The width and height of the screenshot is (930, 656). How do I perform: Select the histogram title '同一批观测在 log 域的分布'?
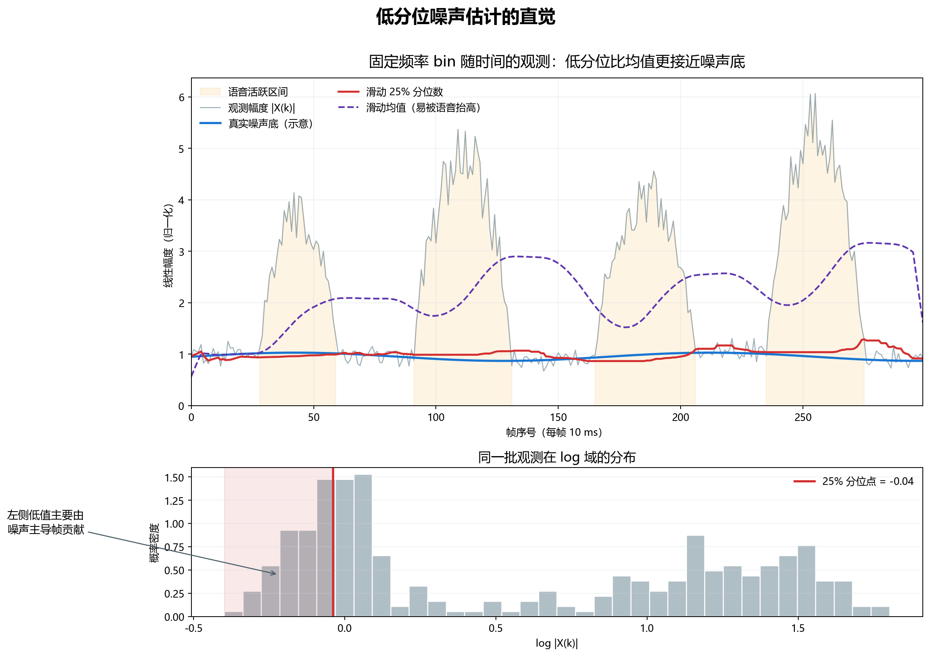click(557, 457)
